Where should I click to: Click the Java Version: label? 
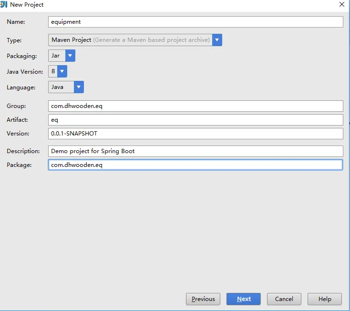[25, 72]
